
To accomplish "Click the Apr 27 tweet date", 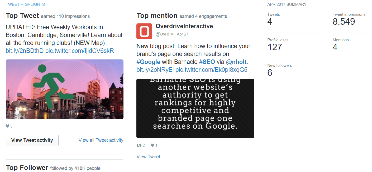I will [183, 34].
